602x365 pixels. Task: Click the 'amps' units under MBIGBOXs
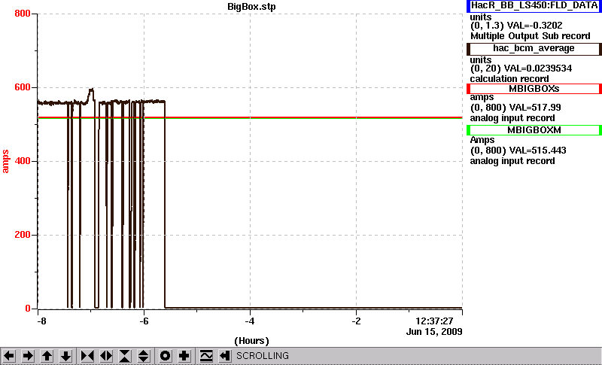[x=482, y=97]
